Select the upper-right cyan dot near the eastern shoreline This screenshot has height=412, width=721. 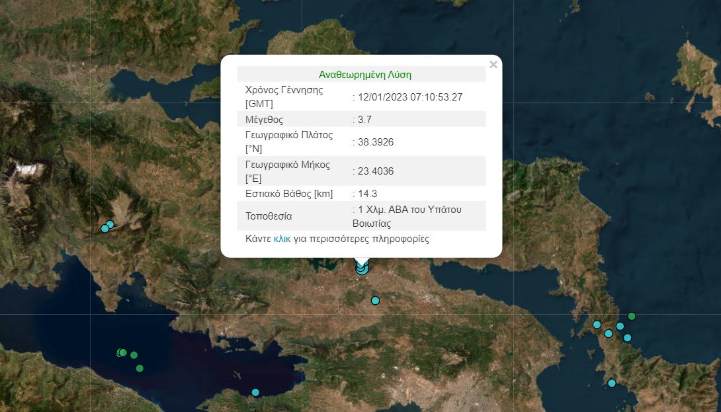[620, 326]
